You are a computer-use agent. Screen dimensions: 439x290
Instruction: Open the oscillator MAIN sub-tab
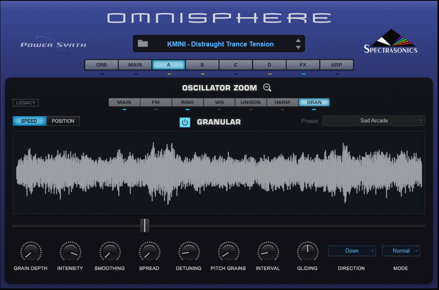coord(124,102)
